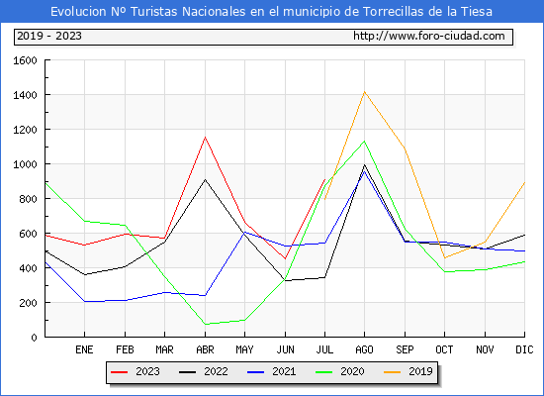Image resolution: width=544 pixels, height=396 pixels.
Task: Click the JUN month axis label
Action: (x=285, y=349)
